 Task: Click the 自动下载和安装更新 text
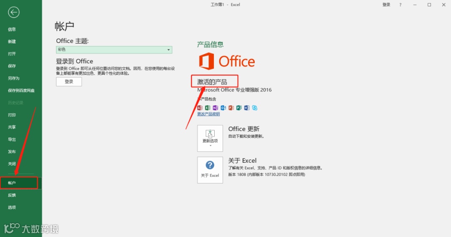246,136
